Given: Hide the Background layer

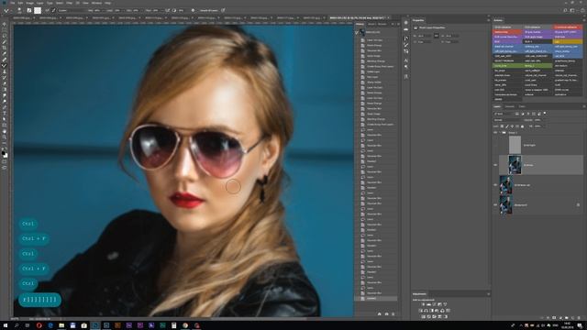Looking at the screenshot, I should tap(495, 205).
